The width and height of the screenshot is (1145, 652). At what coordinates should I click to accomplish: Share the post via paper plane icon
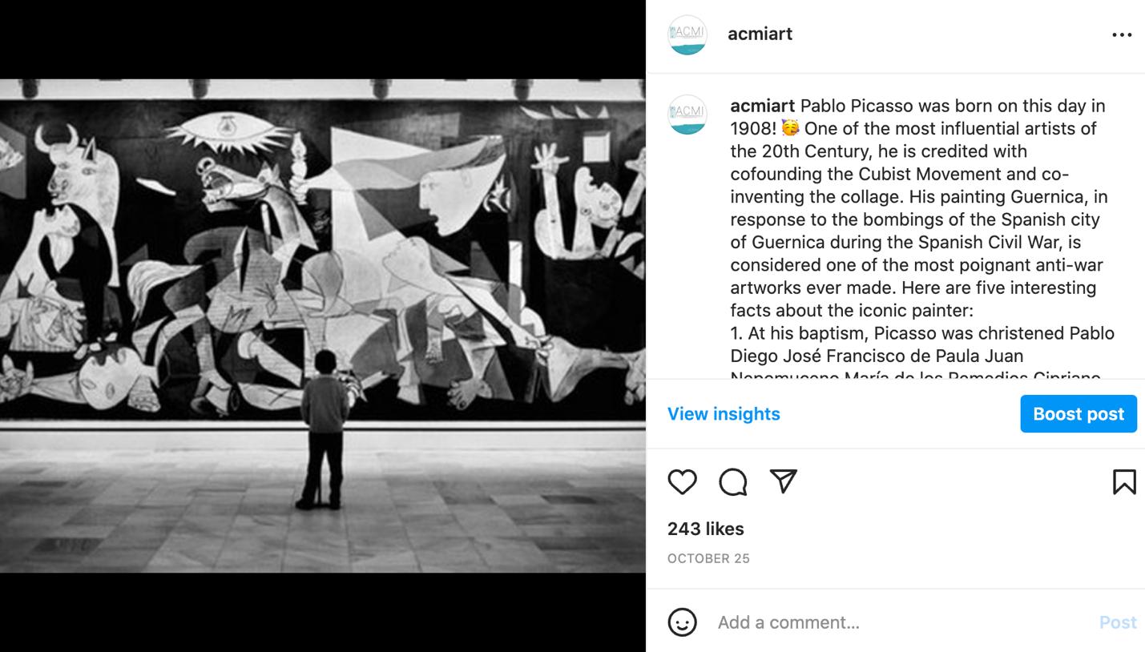tap(784, 481)
